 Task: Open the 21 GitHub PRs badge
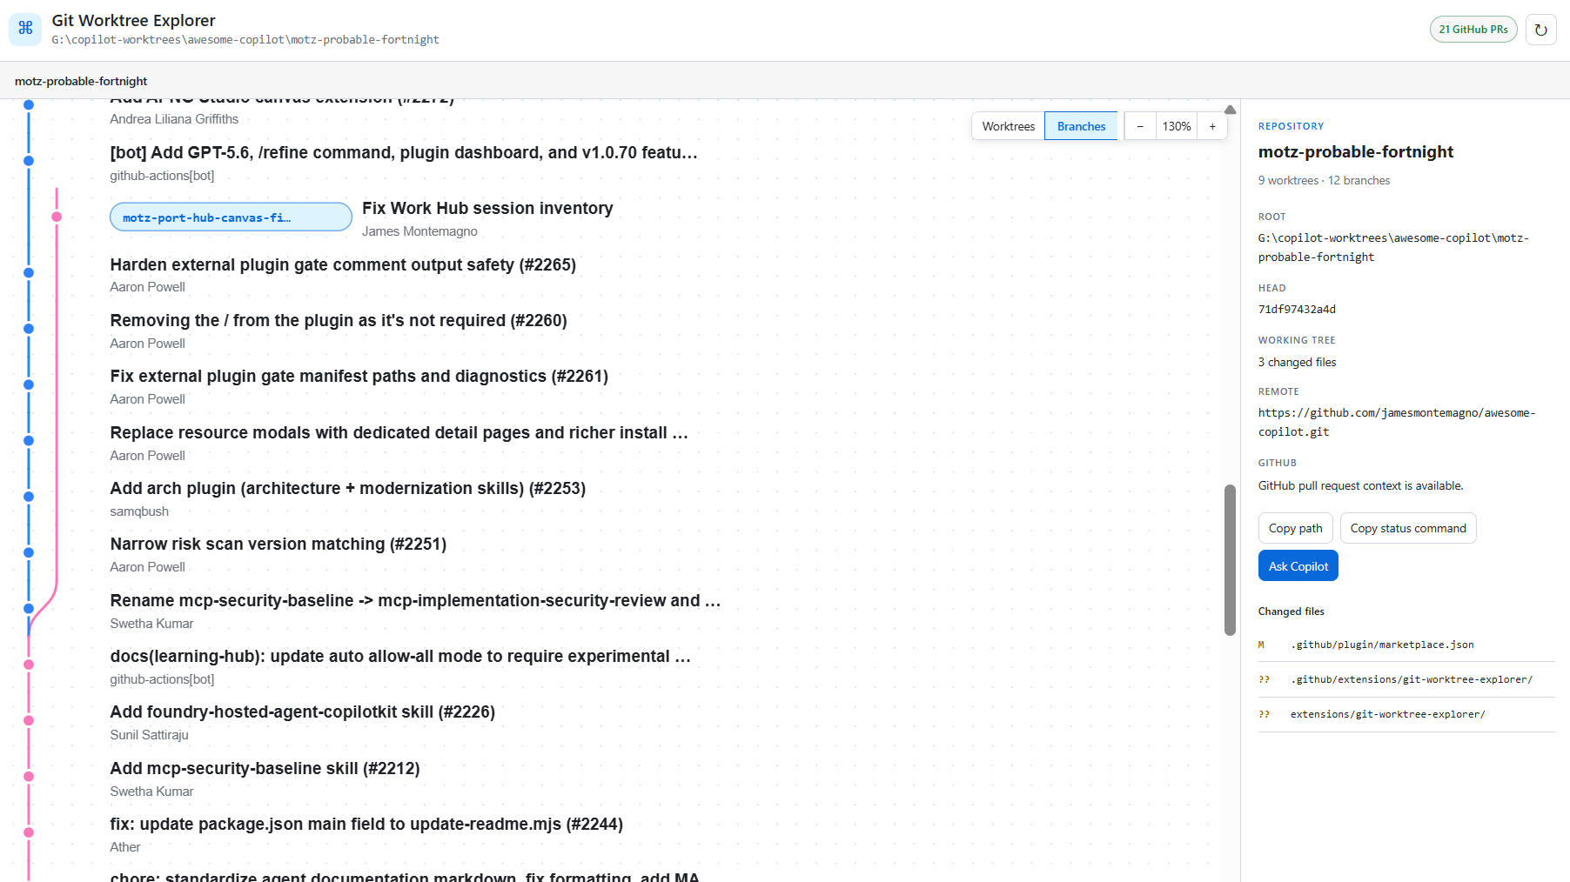(x=1473, y=30)
